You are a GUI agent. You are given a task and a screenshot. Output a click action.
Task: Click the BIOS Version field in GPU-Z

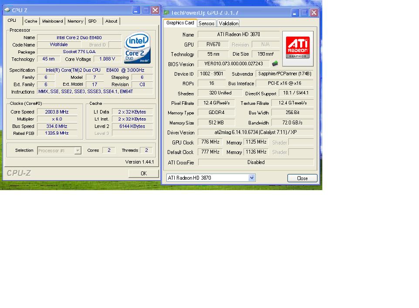[x=233, y=64]
